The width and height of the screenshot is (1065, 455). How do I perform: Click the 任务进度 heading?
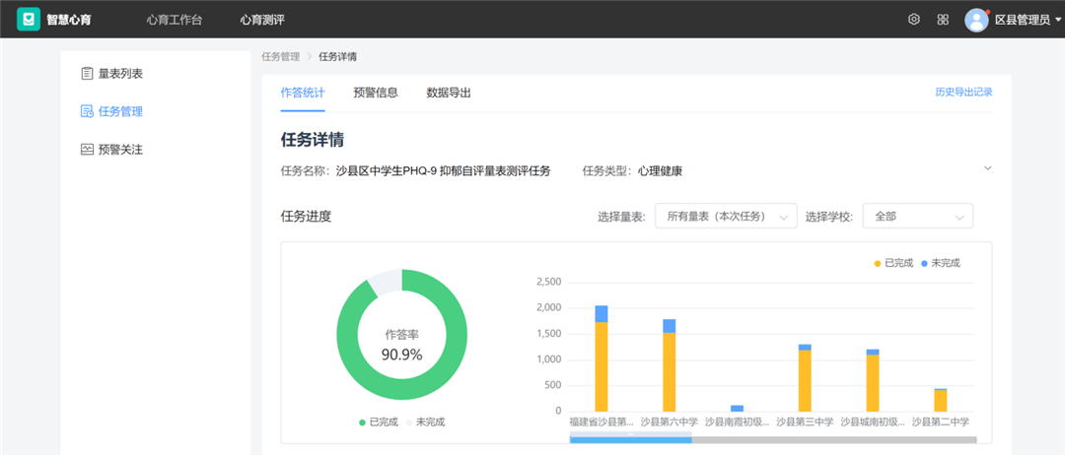[306, 217]
